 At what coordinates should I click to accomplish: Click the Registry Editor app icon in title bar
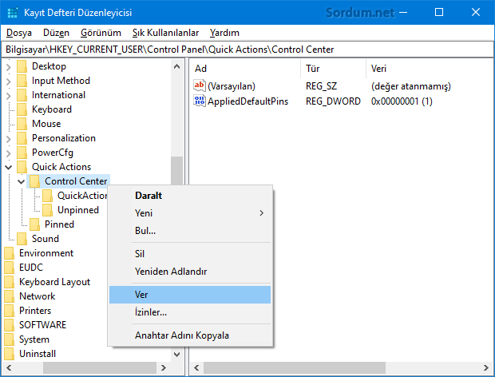pos(13,13)
